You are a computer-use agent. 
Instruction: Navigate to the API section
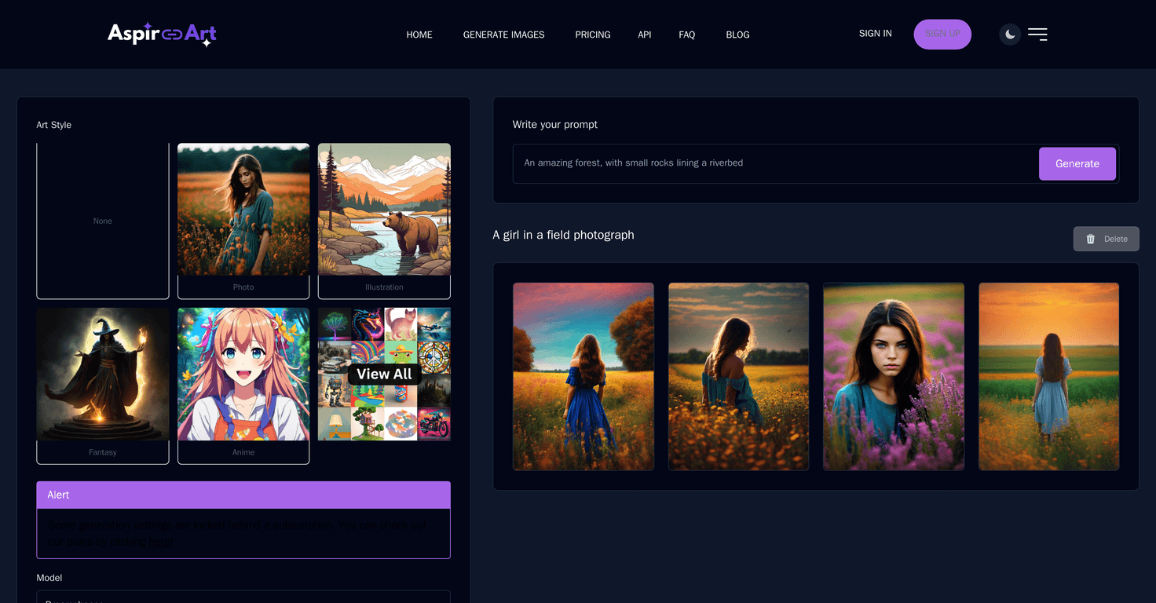pyautogui.click(x=644, y=35)
